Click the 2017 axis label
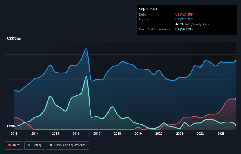The width and height of the screenshot is (241, 154). [x=97, y=134]
